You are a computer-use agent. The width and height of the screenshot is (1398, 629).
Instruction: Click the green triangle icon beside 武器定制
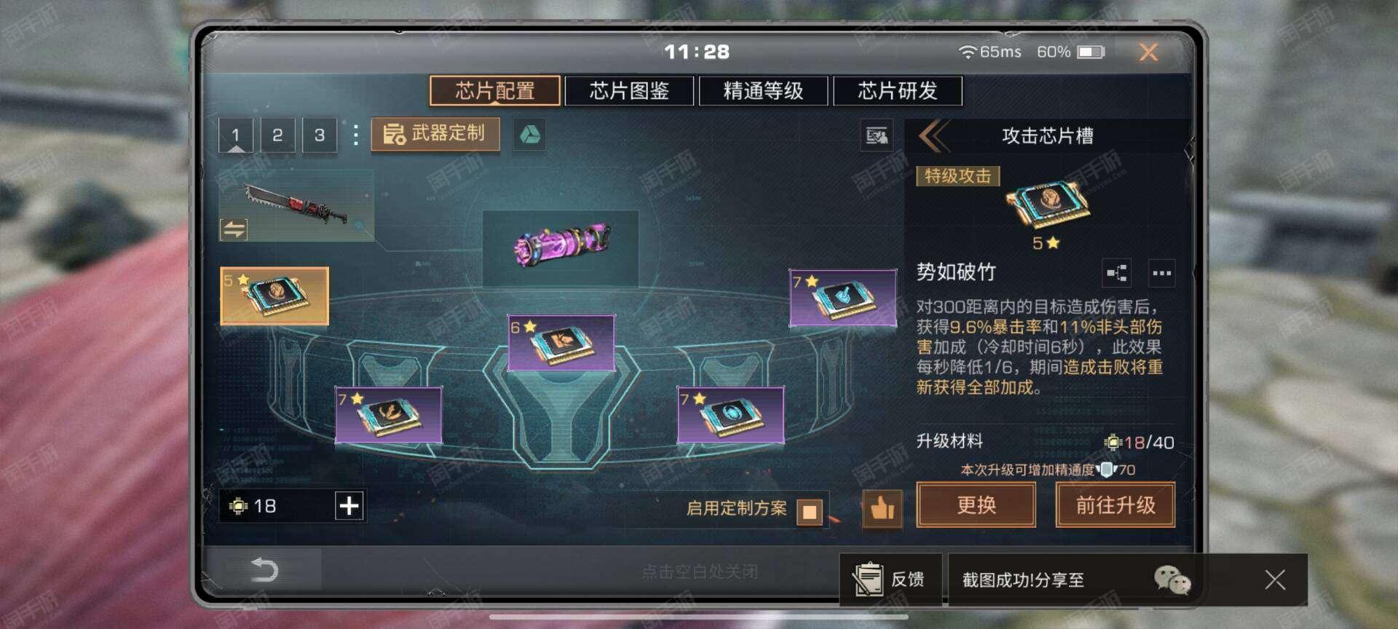pyautogui.click(x=529, y=135)
